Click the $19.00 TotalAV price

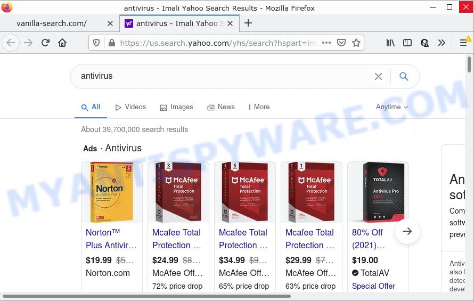click(365, 260)
